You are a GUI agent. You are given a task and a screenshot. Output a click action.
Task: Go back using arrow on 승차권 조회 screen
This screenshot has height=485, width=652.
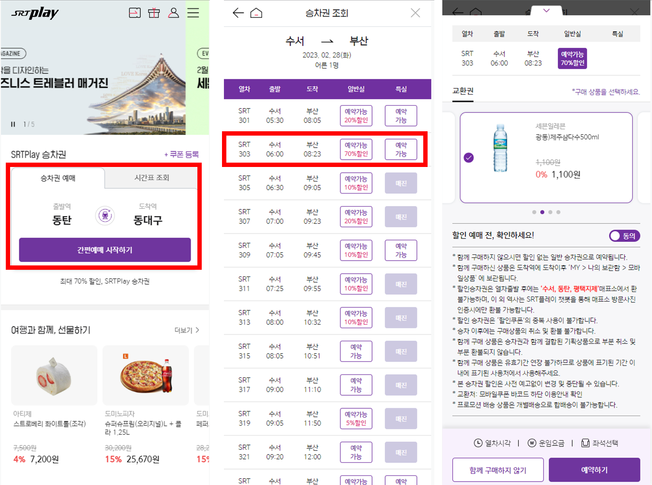[x=238, y=13]
